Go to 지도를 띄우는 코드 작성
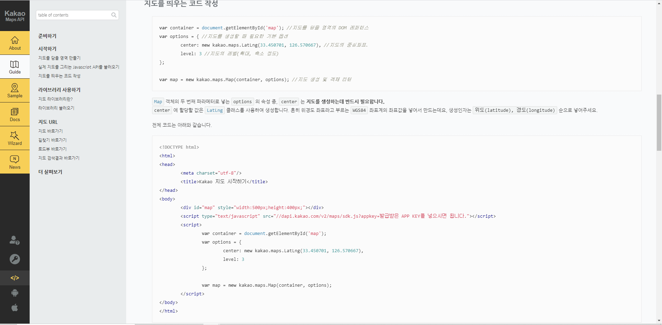The image size is (662, 325). pyautogui.click(x=59, y=76)
